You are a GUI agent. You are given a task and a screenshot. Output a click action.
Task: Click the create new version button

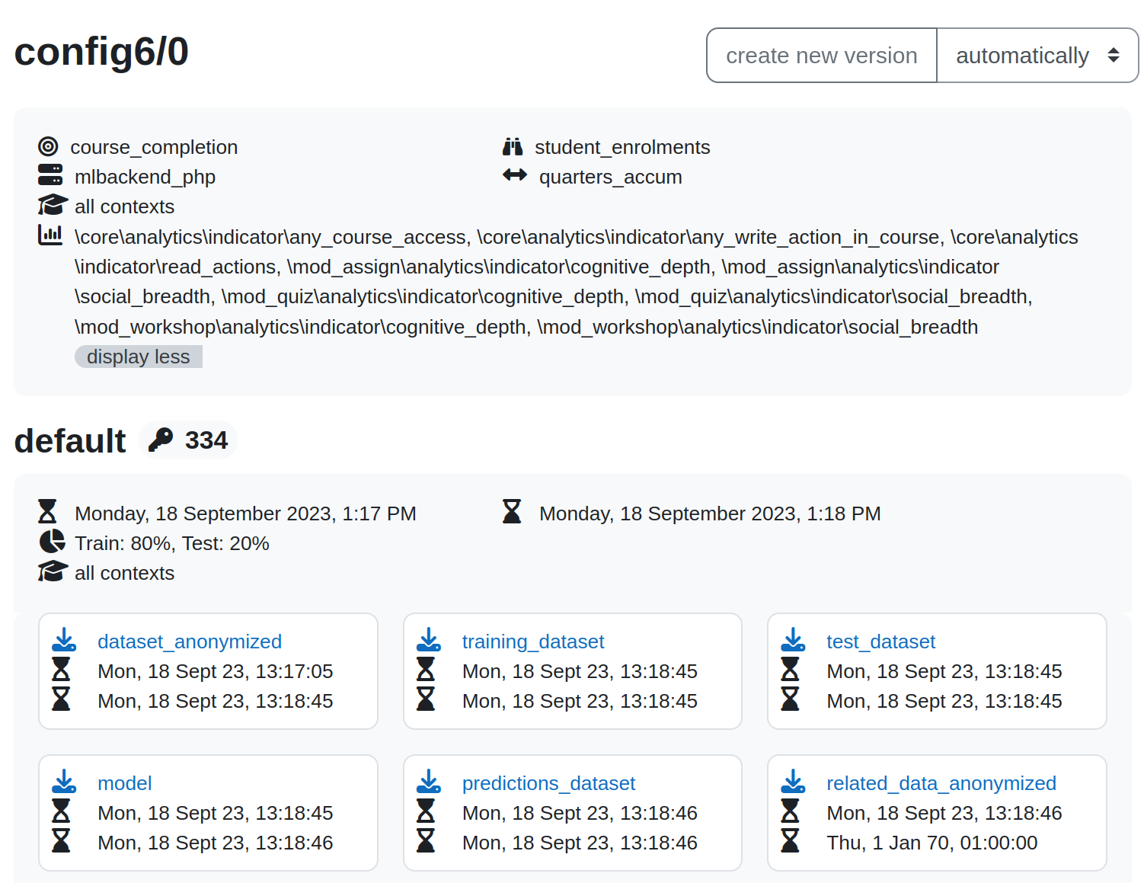coord(821,56)
